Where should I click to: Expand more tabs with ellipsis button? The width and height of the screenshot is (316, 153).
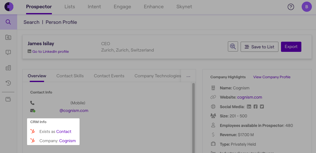point(188,76)
